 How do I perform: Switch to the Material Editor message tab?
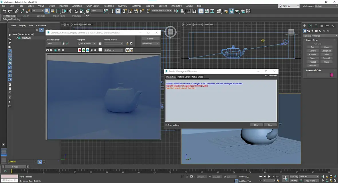point(183,77)
